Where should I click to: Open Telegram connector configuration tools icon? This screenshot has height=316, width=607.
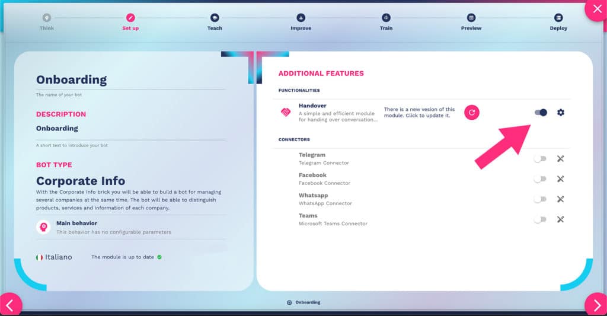coord(560,158)
